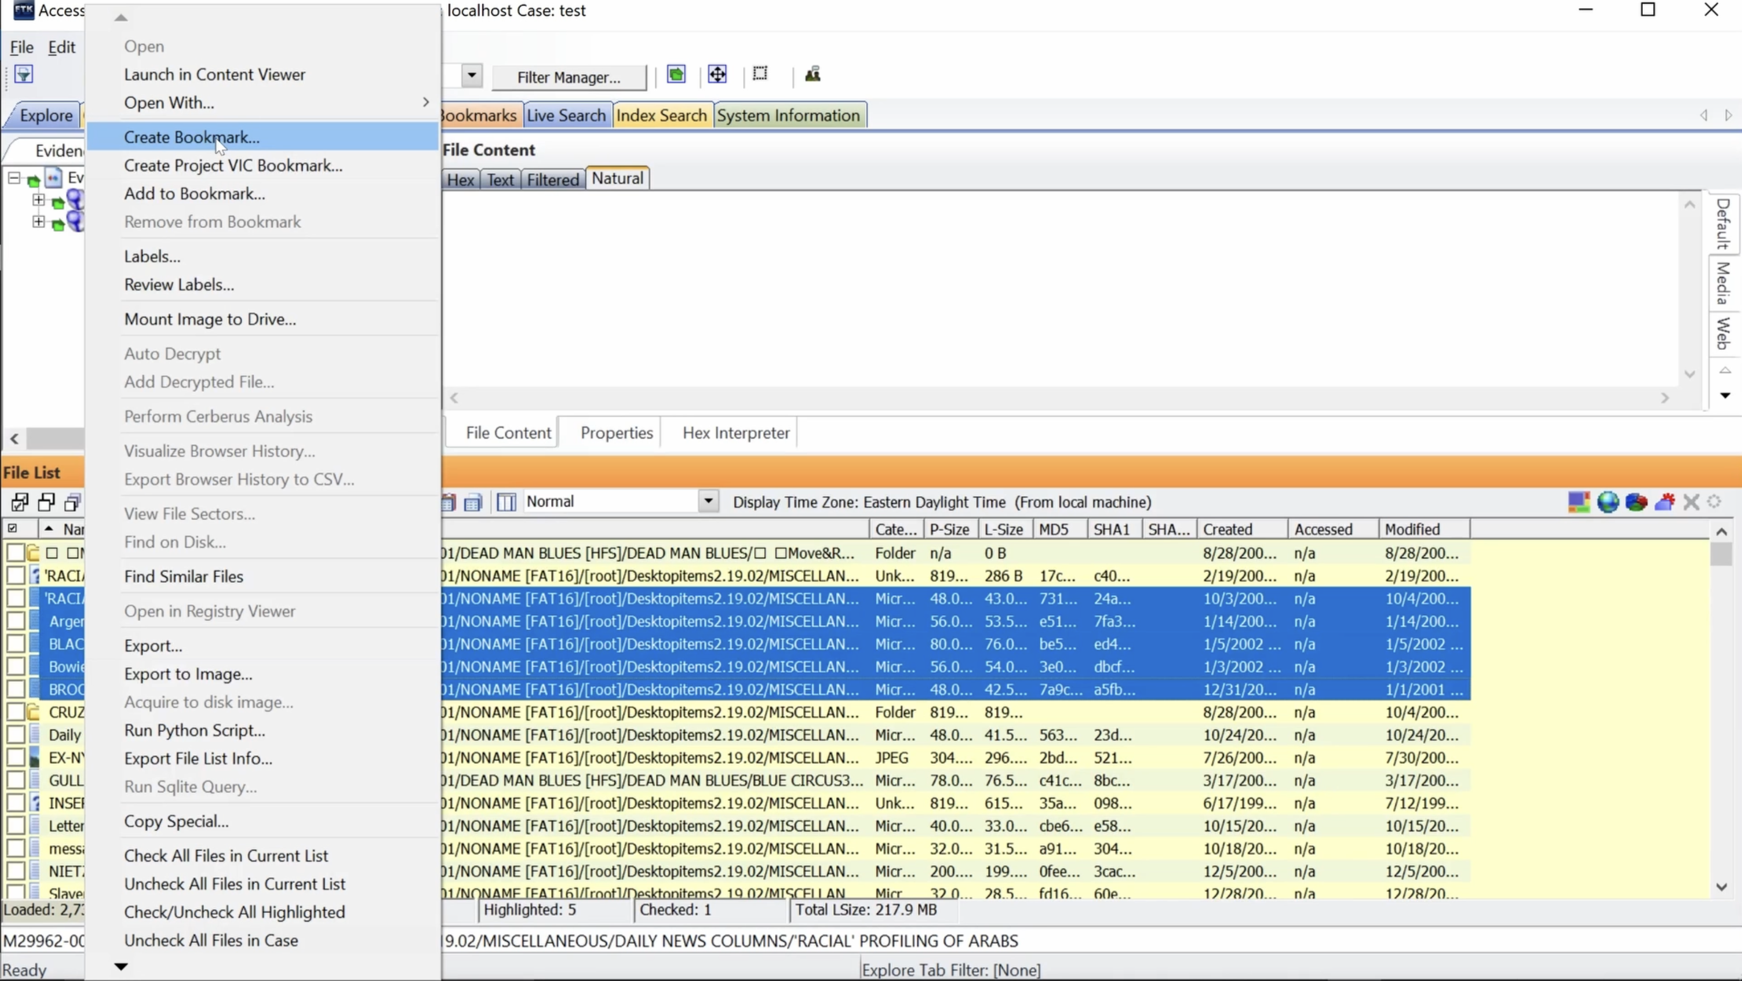Image resolution: width=1742 pixels, height=981 pixels.
Task: Click the black down arrow under Web side tab
Action: [1725, 395]
